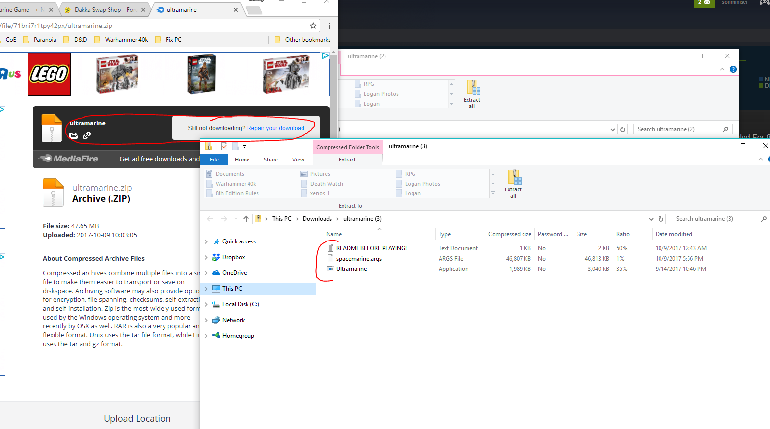Go up one folder level arrow
This screenshot has width=770, height=429.
(246, 219)
